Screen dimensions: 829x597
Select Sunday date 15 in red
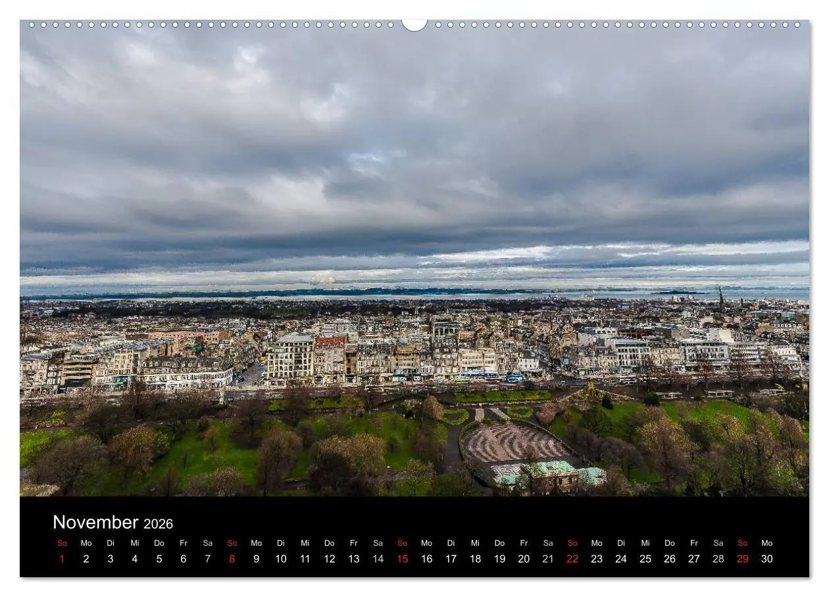coord(403,559)
